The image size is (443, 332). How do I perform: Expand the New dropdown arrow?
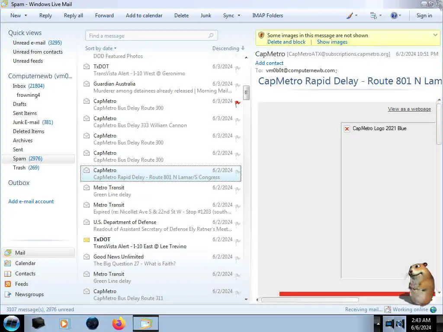pyautogui.click(x=26, y=16)
